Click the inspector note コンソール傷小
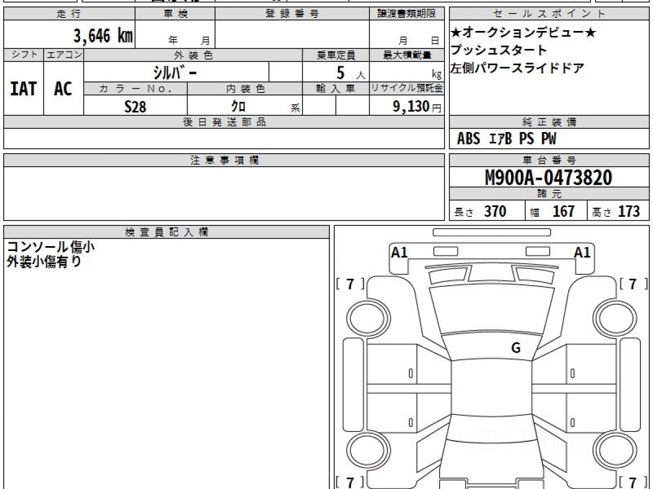 pyautogui.click(x=51, y=247)
